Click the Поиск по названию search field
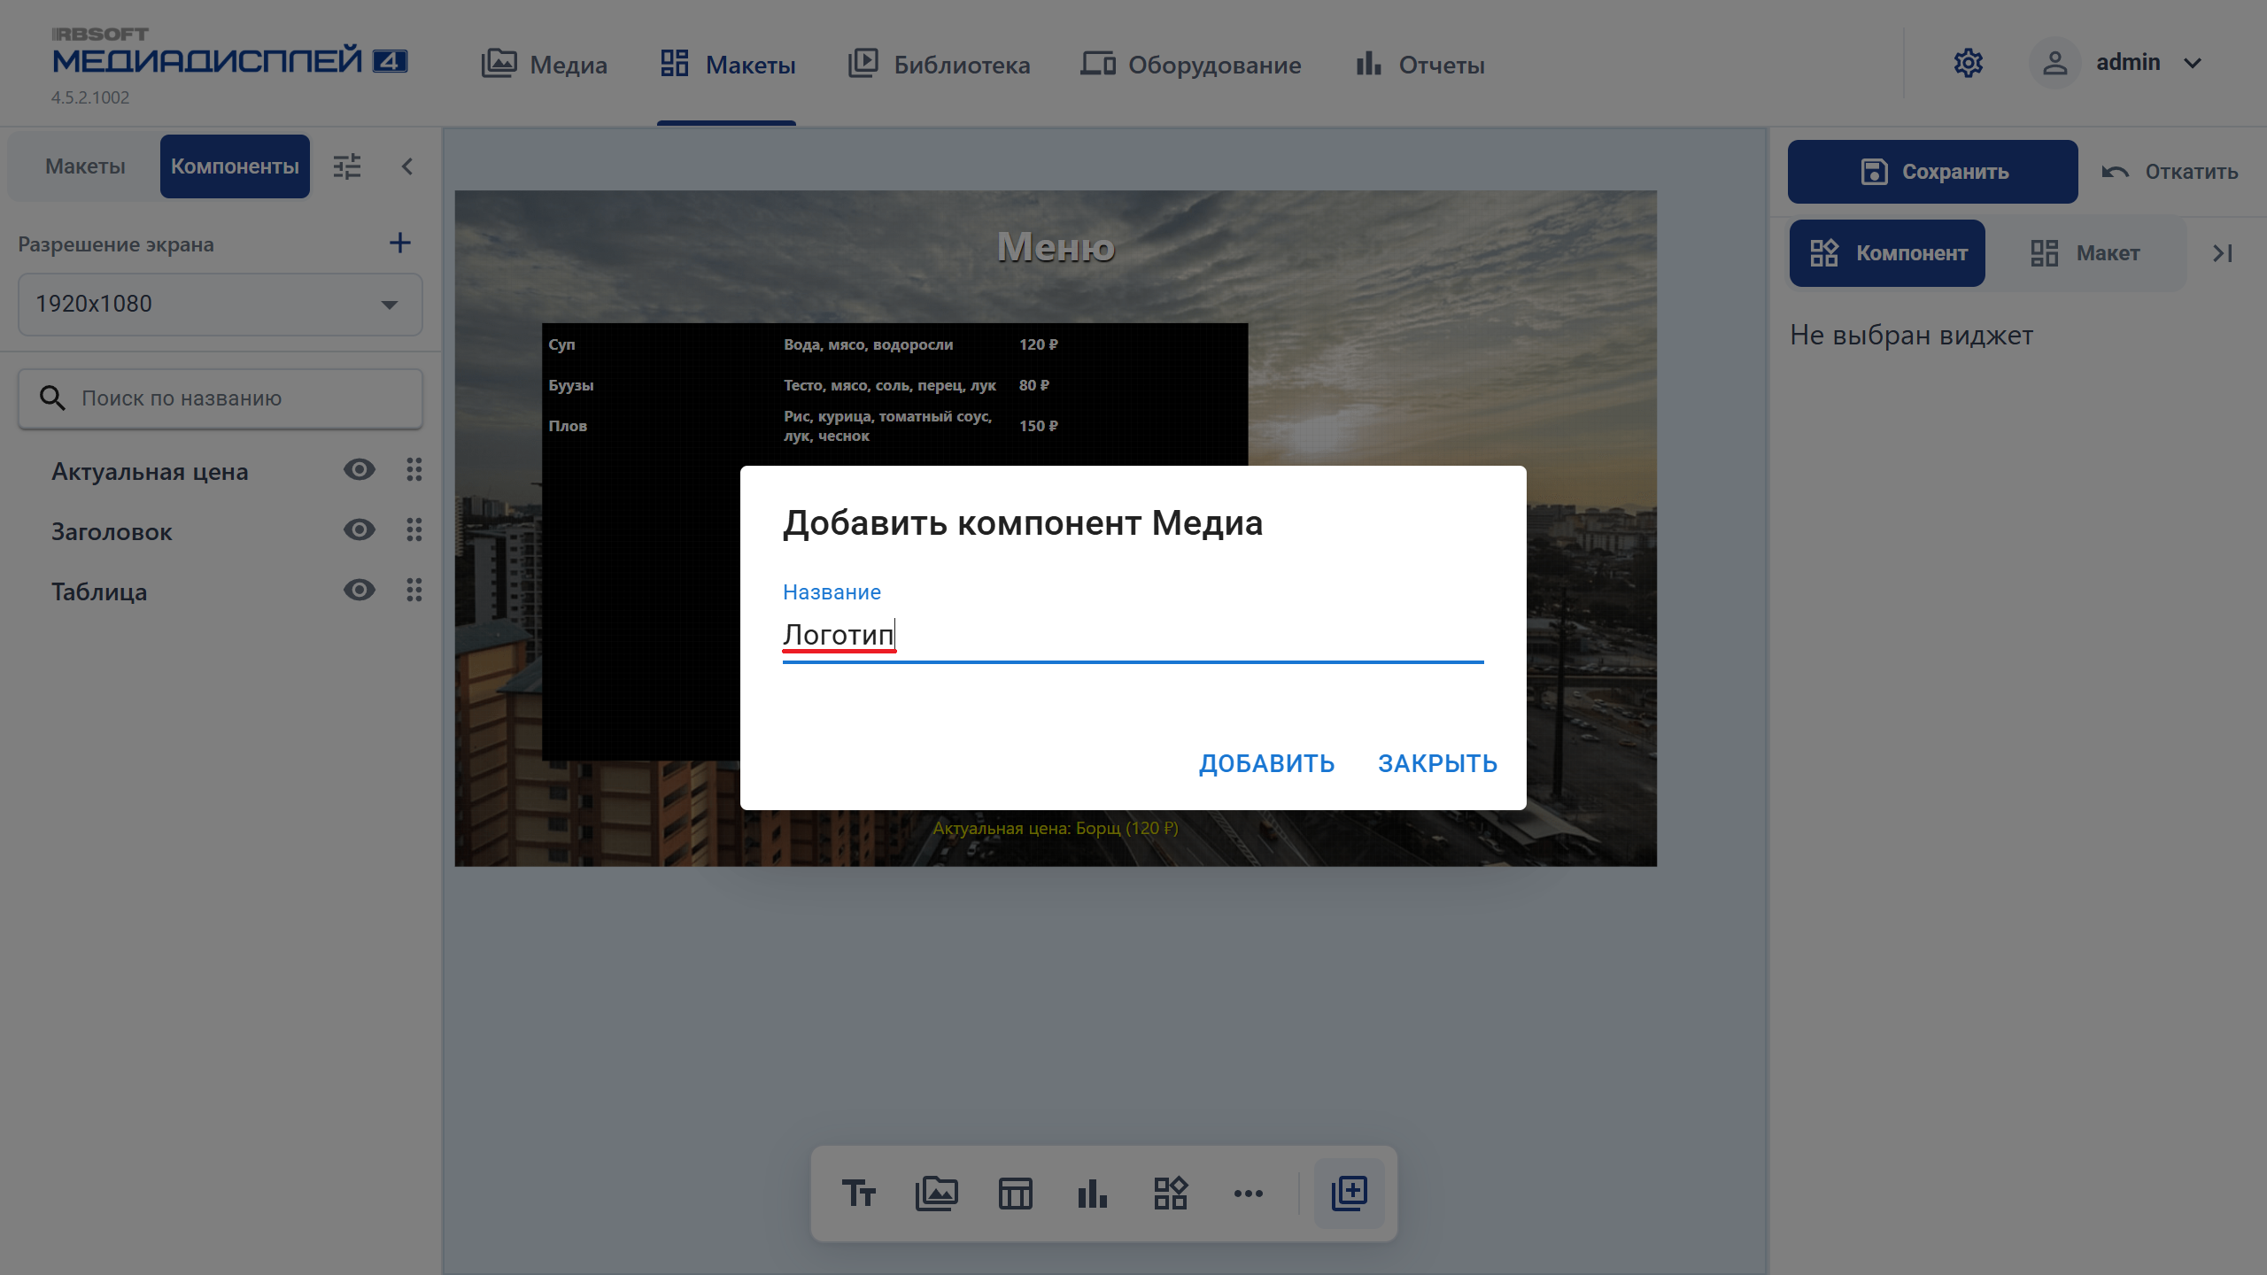The height and width of the screenshot is (1275, 2267). click(x=220, y=398)
